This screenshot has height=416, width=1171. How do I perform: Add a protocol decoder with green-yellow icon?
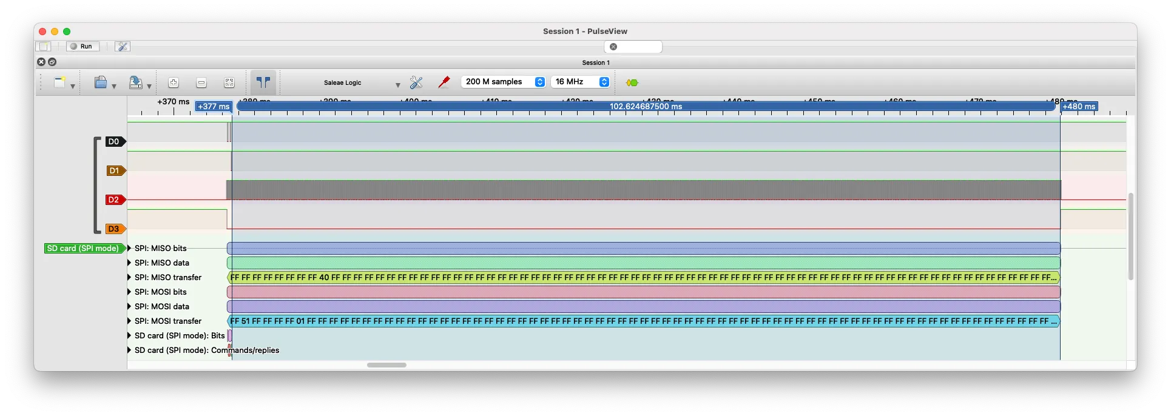[x=632, y=82]
